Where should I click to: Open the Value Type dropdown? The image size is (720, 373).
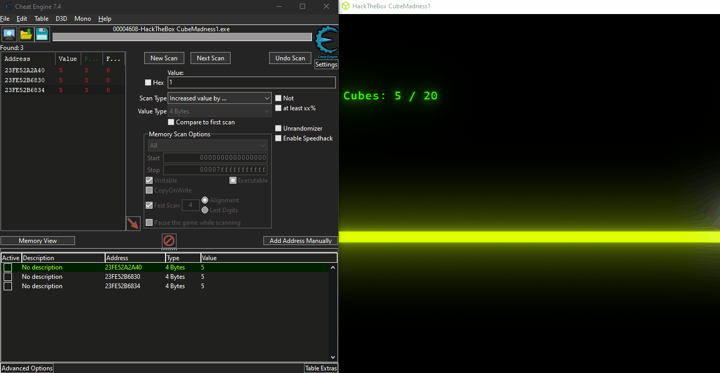(220, 111)
